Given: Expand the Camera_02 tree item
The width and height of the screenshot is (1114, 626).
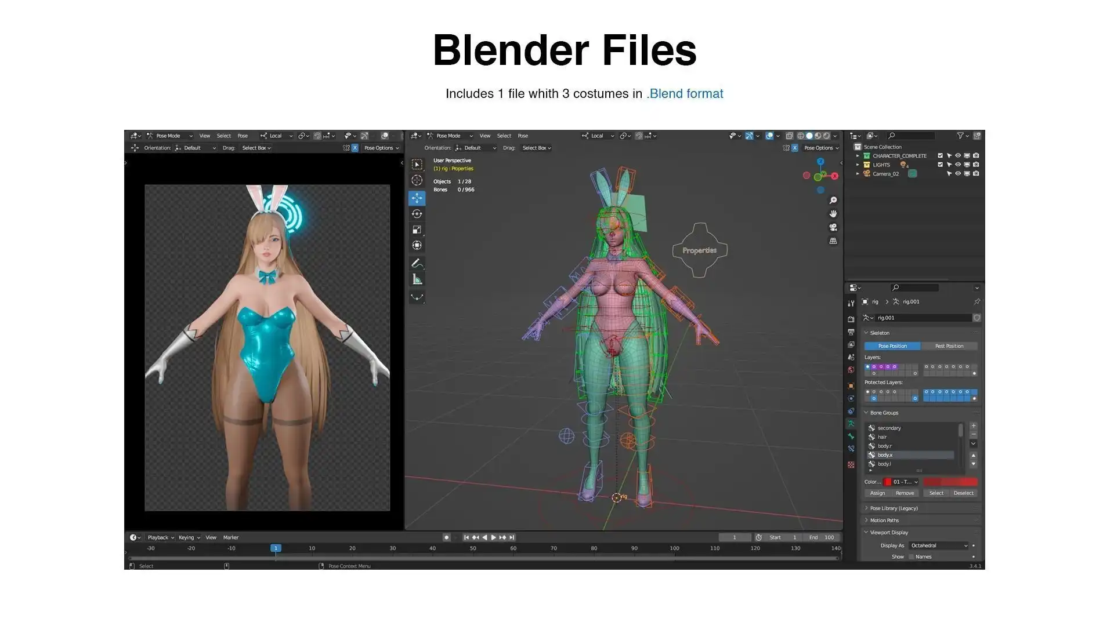Looking at the screenshot, I should click(x=858, y=174).
